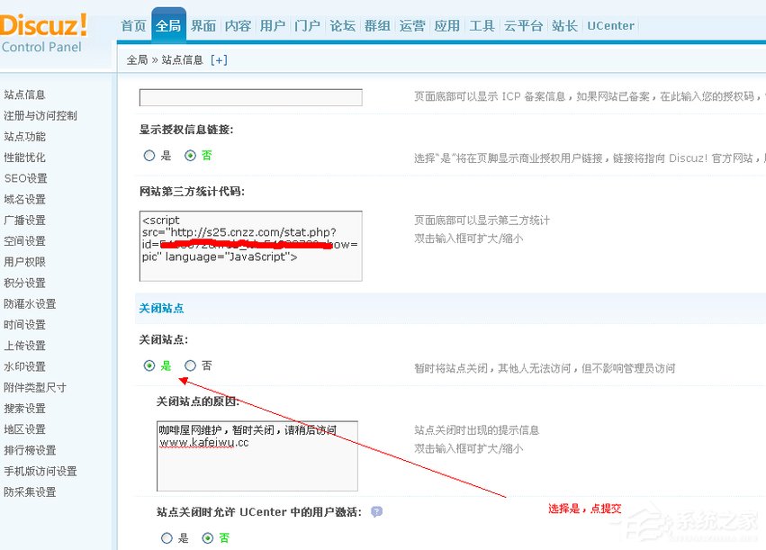
Task: Open the 云平台 menu item
Action: coord(523,26)
